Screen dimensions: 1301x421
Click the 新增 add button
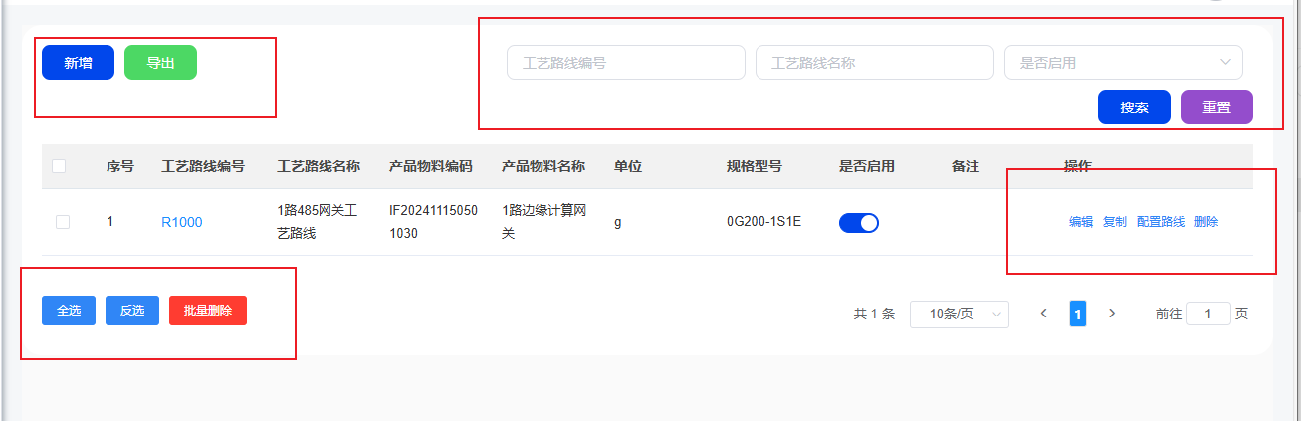(78, 63)
